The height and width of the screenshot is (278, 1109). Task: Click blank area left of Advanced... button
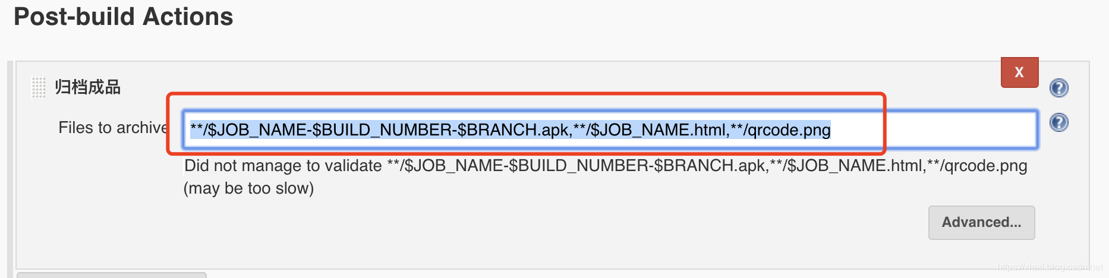pos(594,223)
